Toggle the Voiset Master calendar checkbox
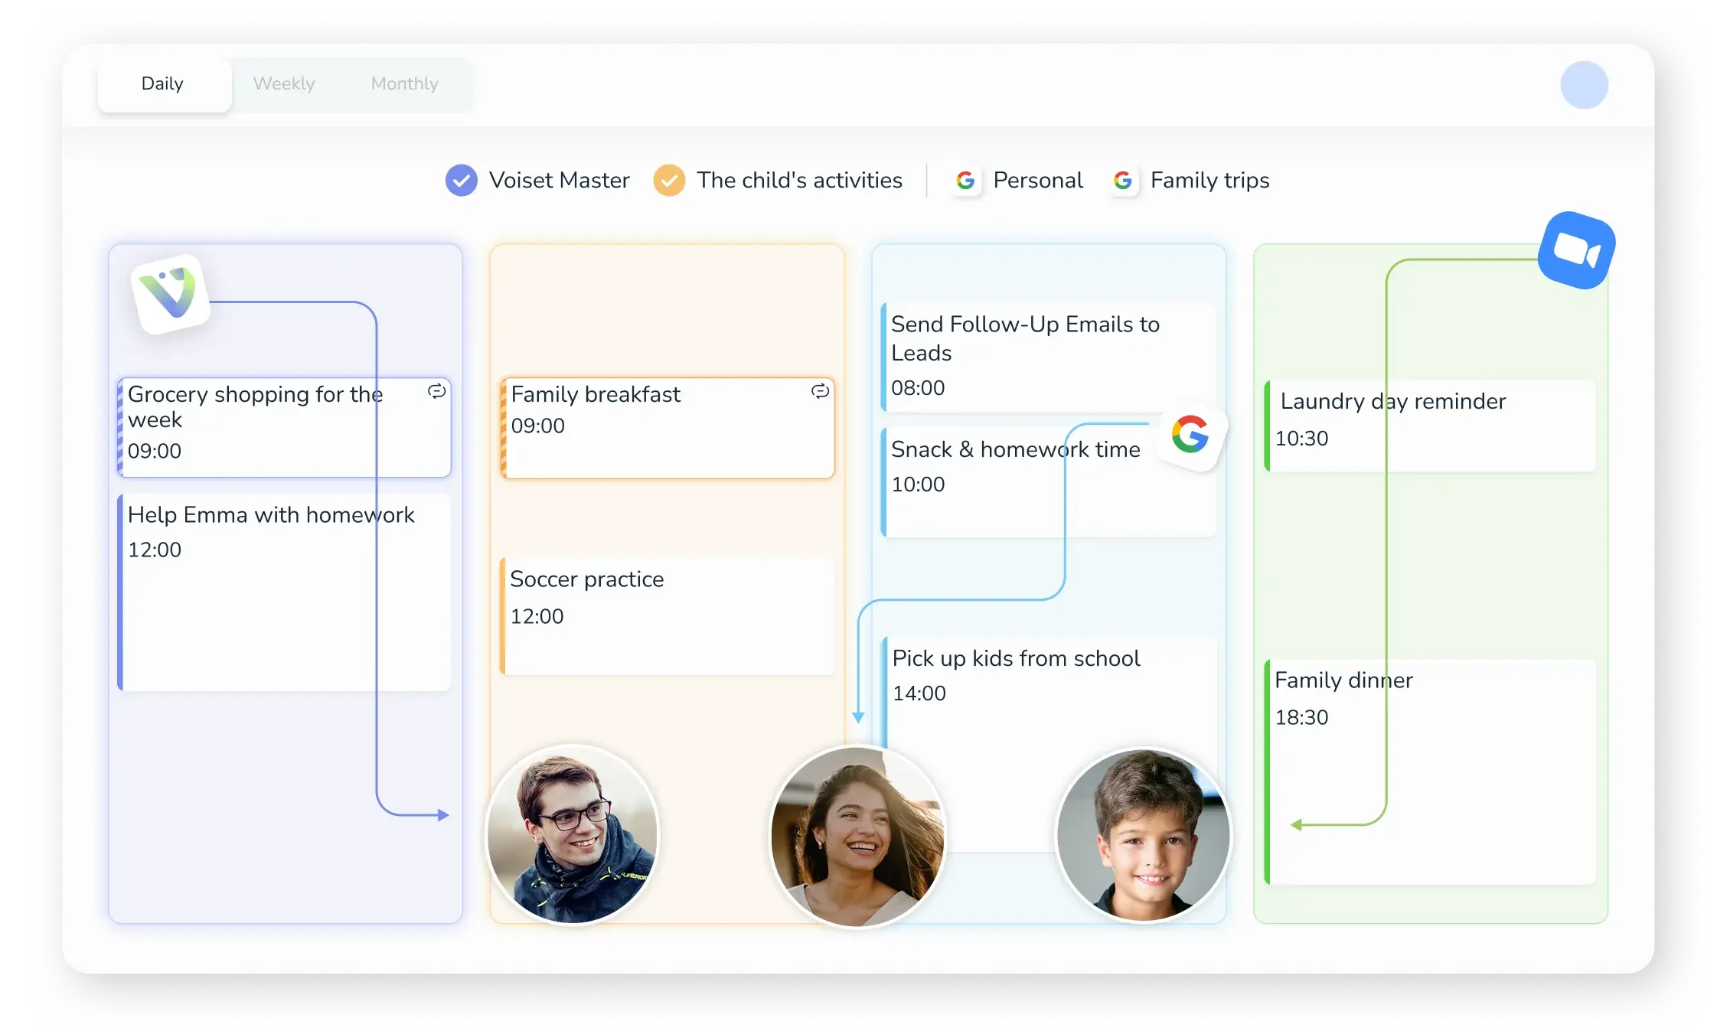The height and width of the screenshot is (1031, 1717). tap(462, 181)
